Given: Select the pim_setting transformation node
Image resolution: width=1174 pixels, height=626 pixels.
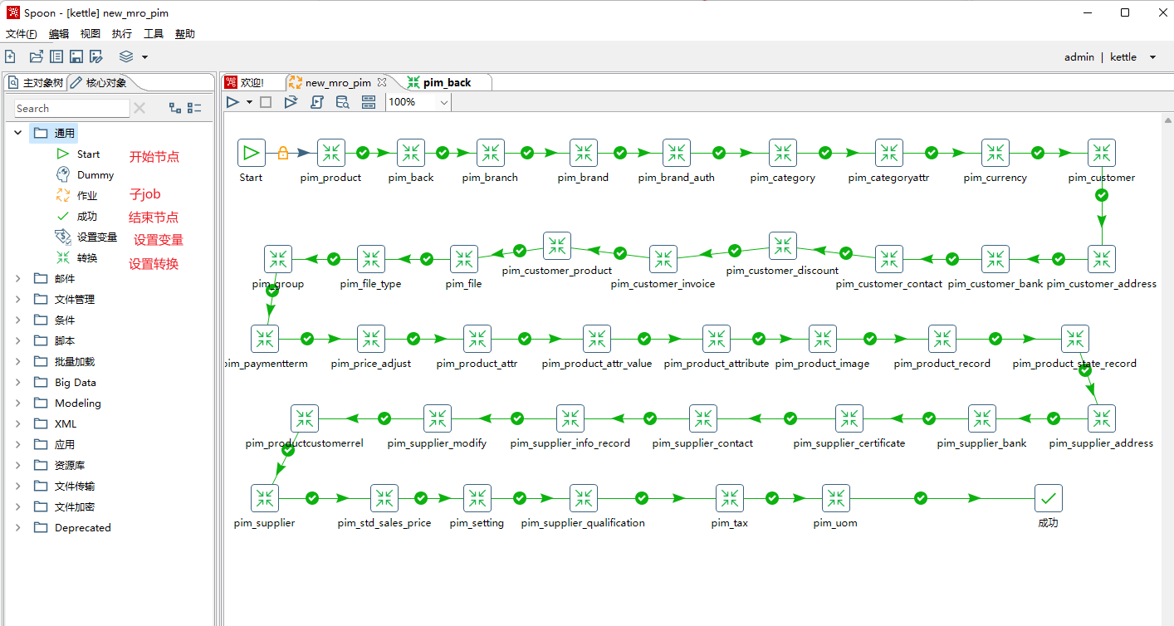Looking at the screenshot, I should tap(477, 498).
